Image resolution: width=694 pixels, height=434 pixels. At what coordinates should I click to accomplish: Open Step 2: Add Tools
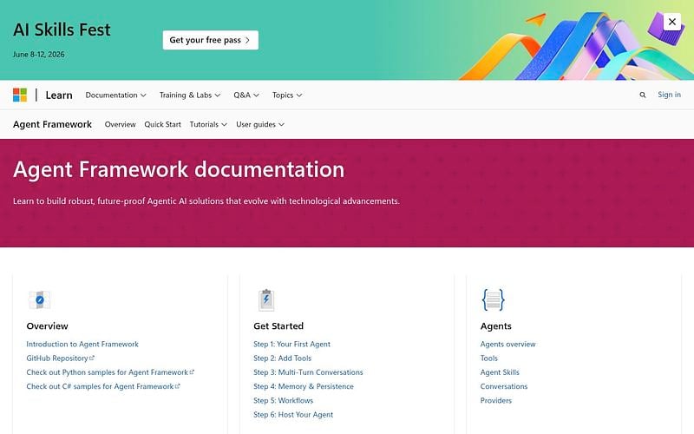point(283,358)
